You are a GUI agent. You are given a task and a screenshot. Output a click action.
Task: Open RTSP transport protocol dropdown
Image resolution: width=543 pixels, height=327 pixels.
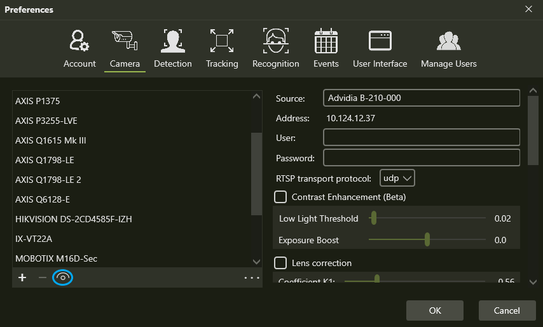coord(397,178)
